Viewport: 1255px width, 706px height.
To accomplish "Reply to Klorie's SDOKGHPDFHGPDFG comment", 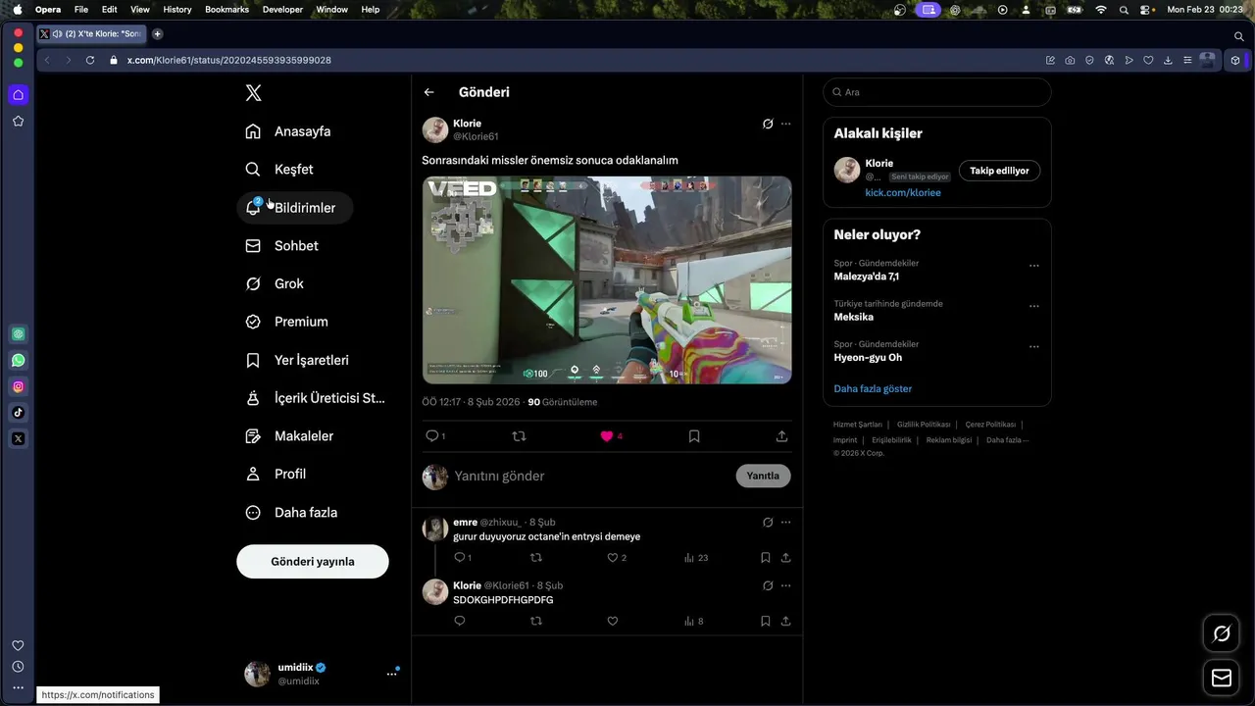I will coord(459,621).
